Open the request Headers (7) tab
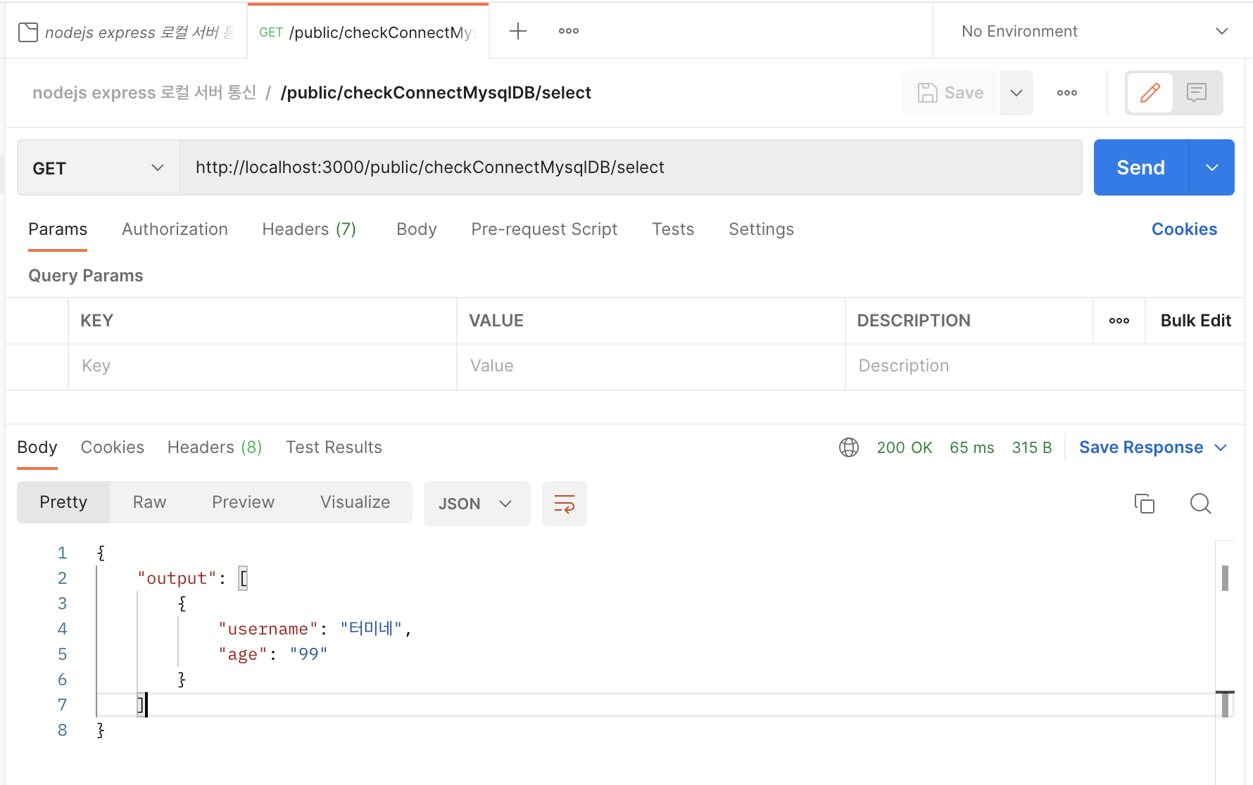The height and width of the screenshot is (785, 1253). pyautogui.click(x=309, y=229)
